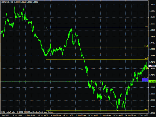The image size is (156, 117).
Task: Click the 1.4370 price axis label
Action: pos(152,62)
